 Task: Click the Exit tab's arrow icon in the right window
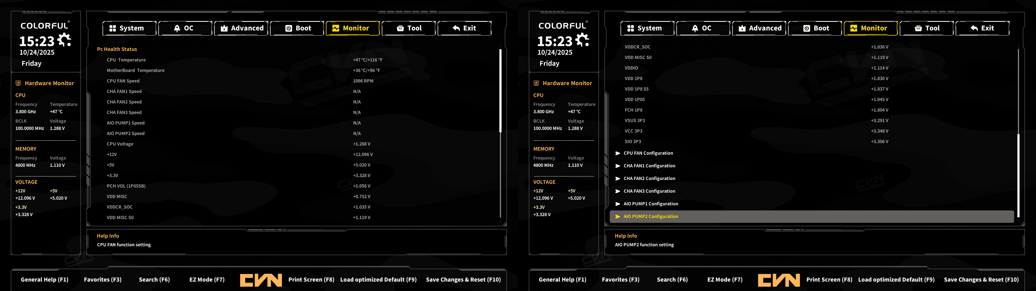974,28
